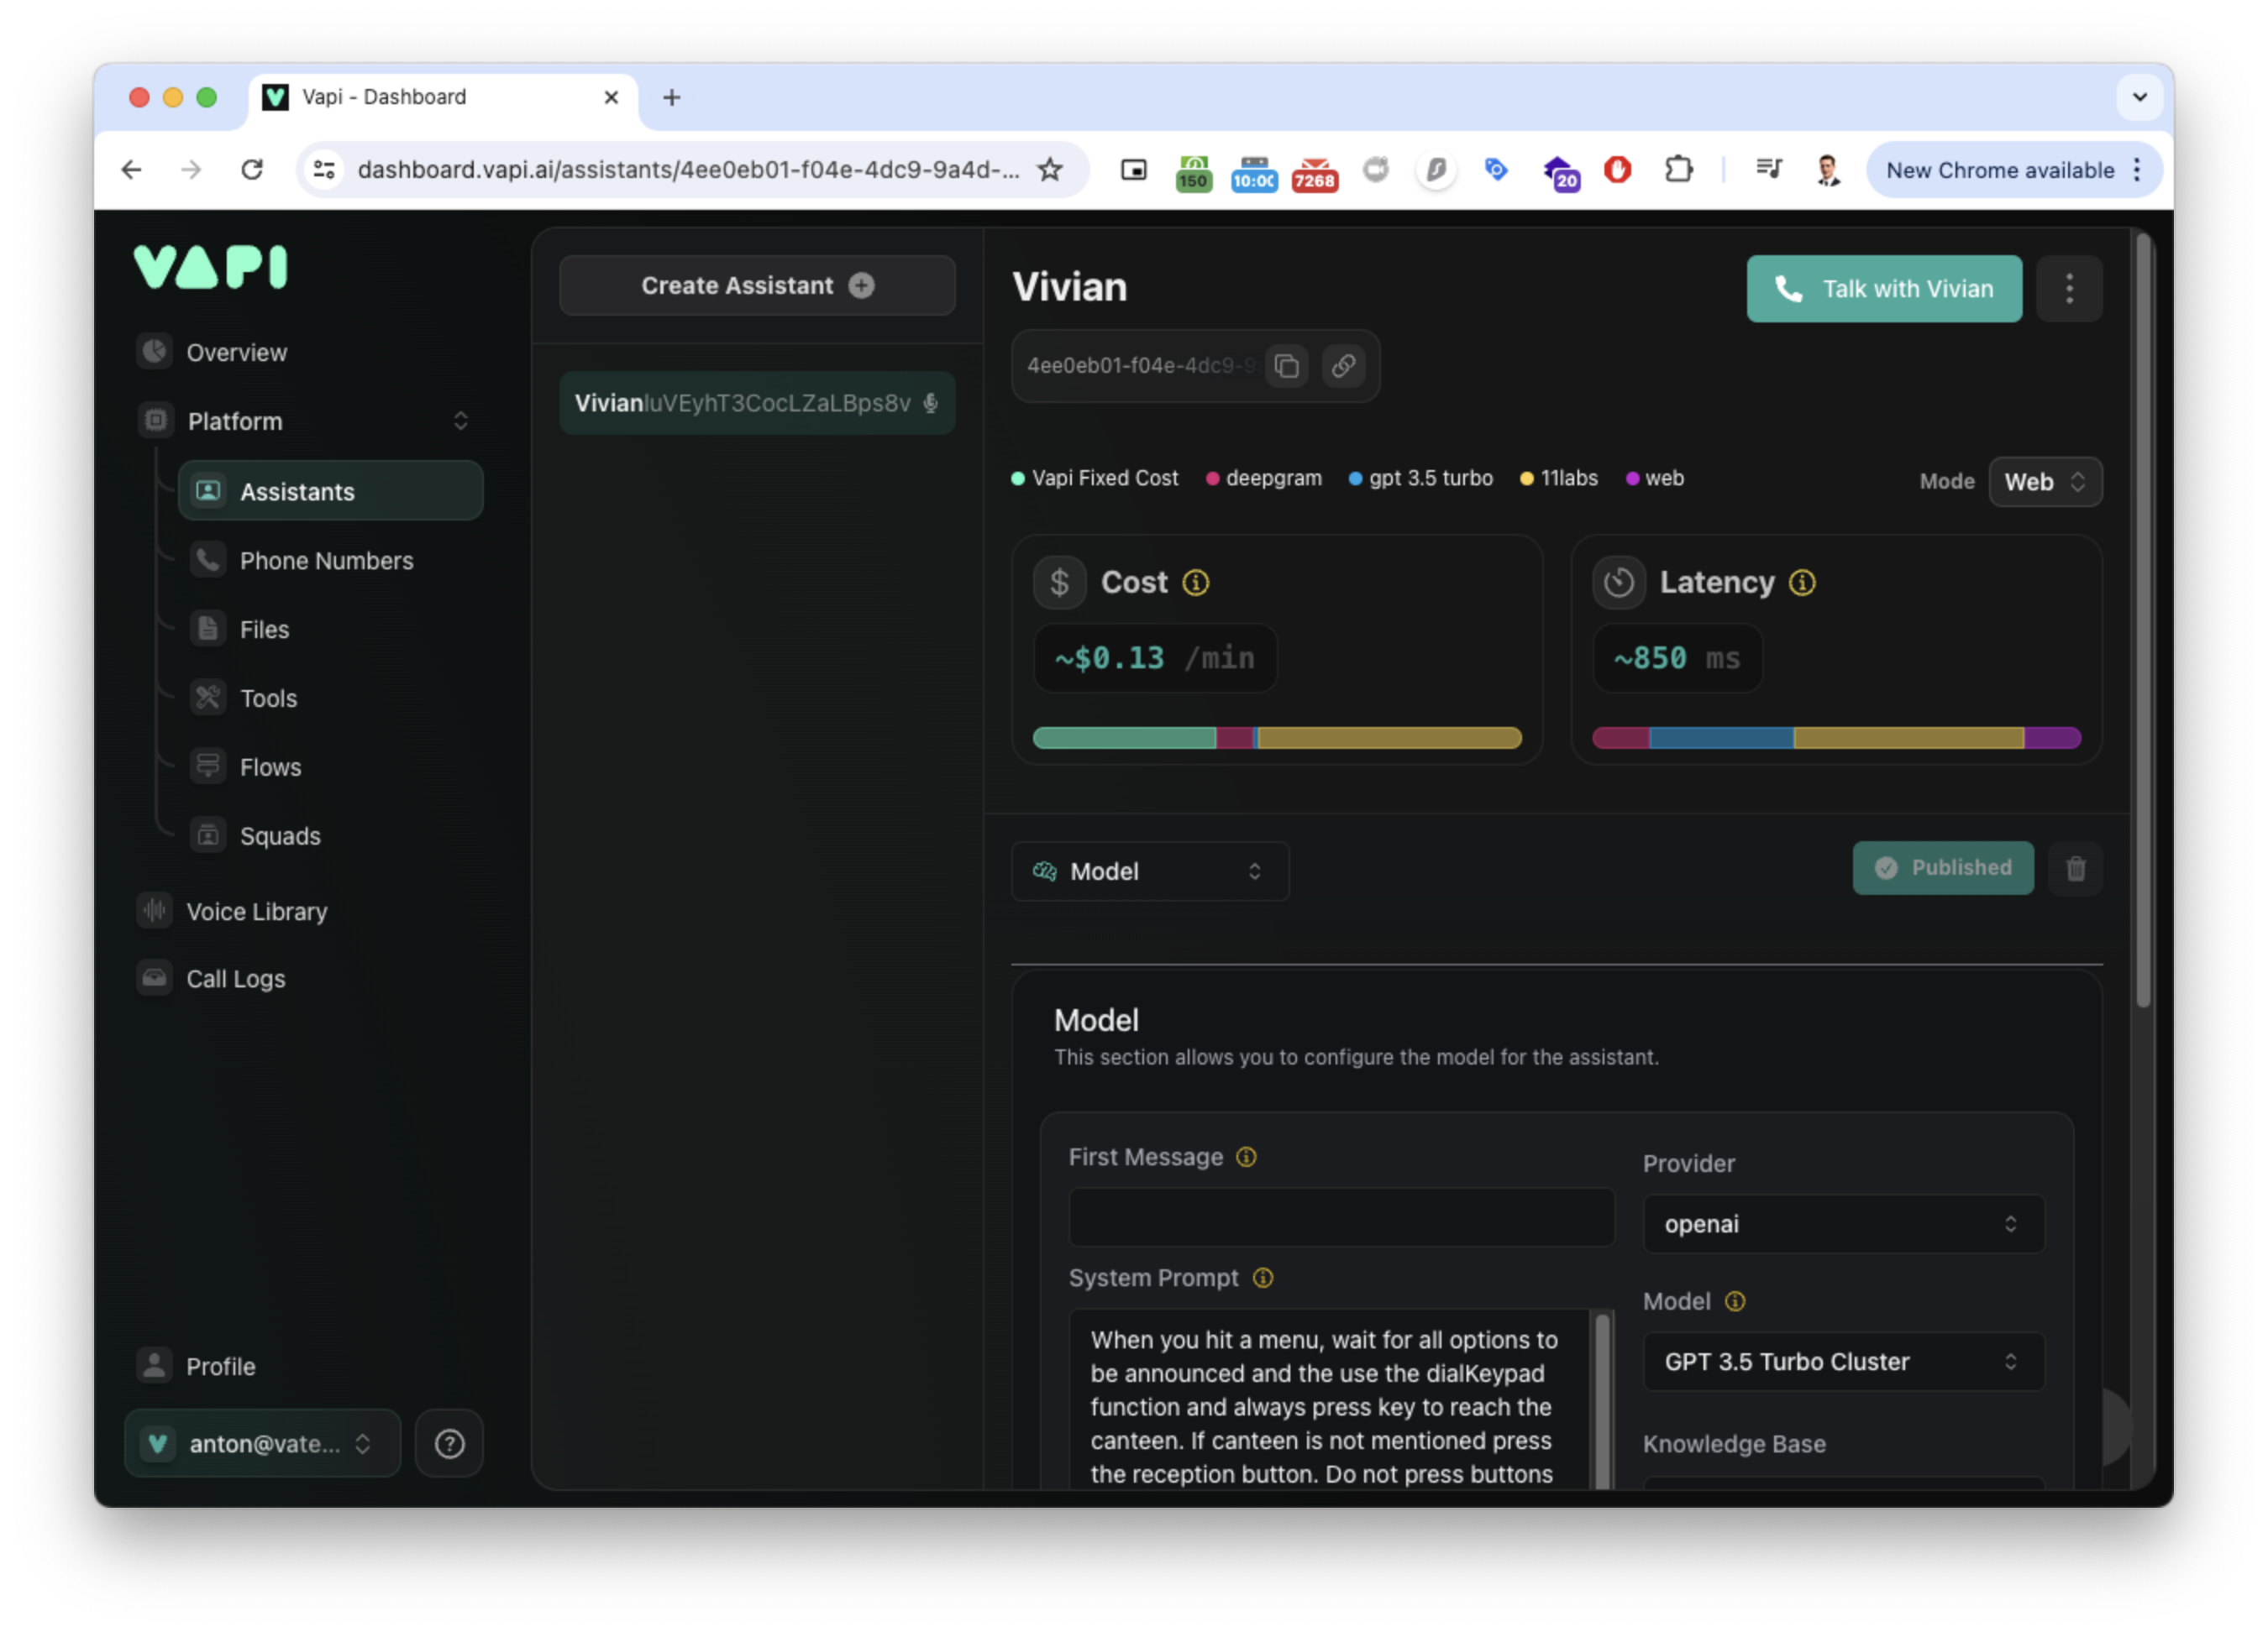Open a new browser tab
Viewport: 2268px width, 1632px height.
tap(671, 97)
